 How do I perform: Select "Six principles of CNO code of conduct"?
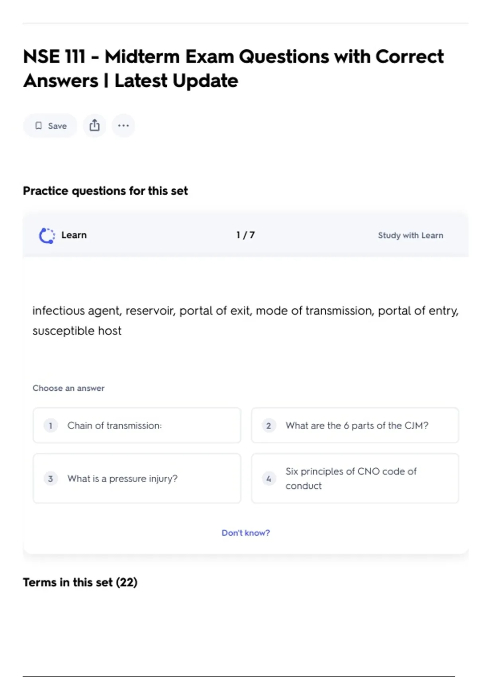click(x=351, y=478)
